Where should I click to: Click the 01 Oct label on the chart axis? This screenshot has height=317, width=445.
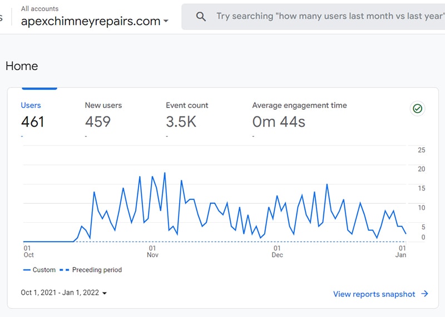click(28, 251)
